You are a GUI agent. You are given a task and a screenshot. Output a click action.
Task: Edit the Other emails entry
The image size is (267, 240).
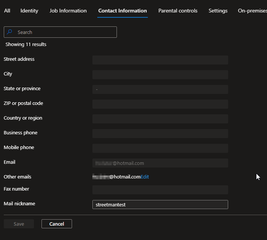145,177
